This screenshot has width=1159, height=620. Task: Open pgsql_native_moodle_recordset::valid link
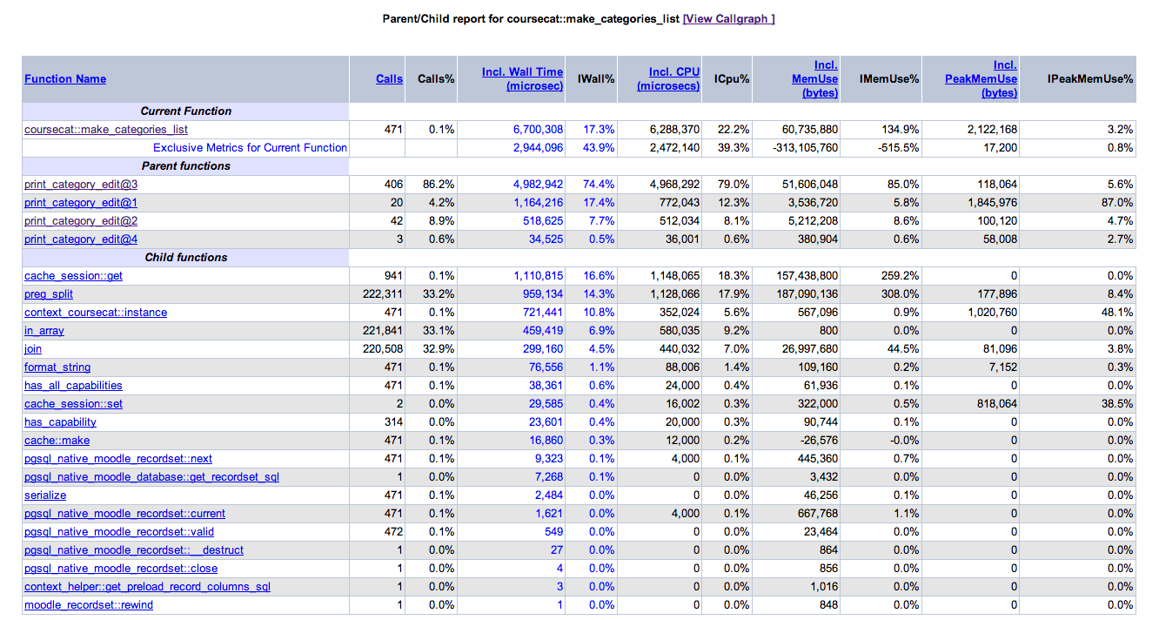tap(119, 531)
